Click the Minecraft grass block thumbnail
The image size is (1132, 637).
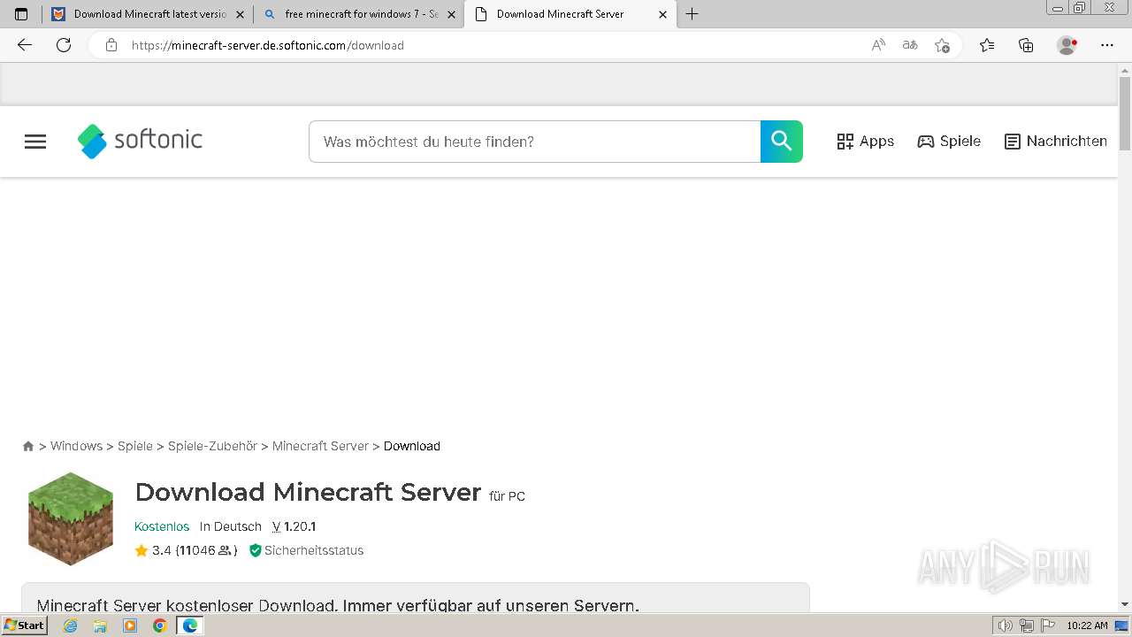coord(71,518)
